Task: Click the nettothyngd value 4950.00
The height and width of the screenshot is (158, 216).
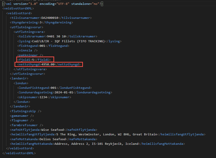Action: tap(48, 65)
